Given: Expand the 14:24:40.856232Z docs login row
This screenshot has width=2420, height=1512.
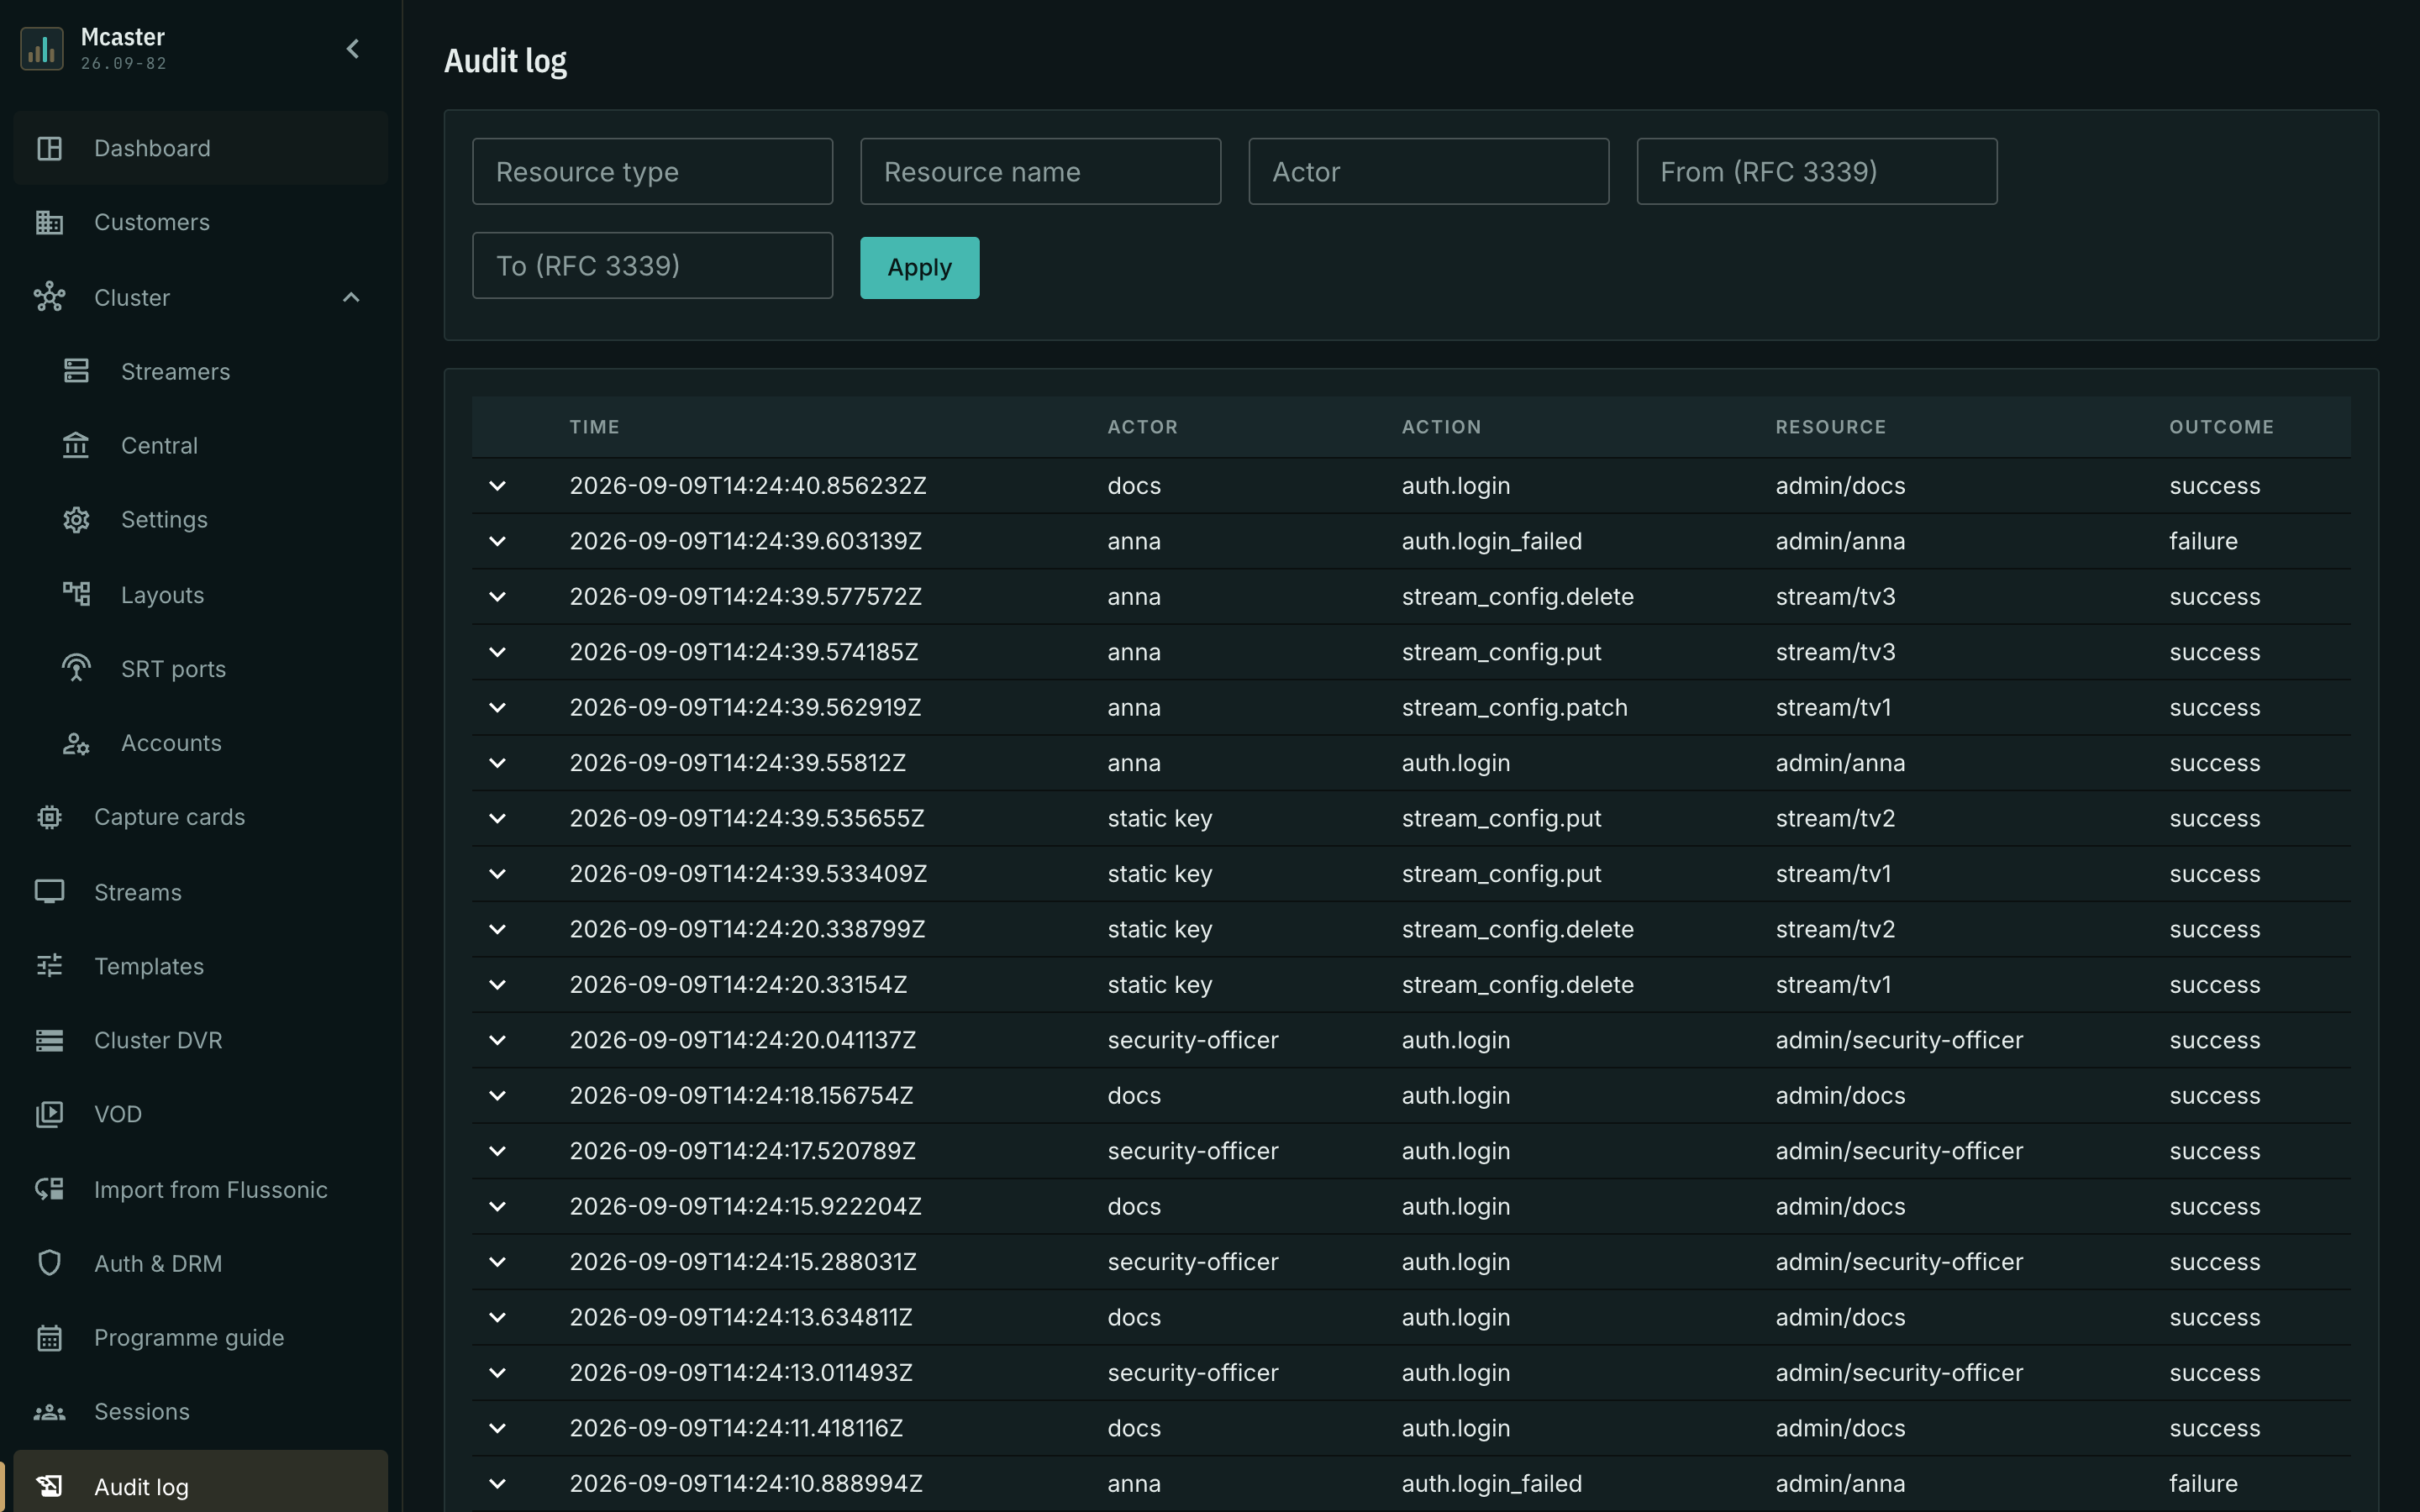Looking at the screenshot, I should 497,486.
